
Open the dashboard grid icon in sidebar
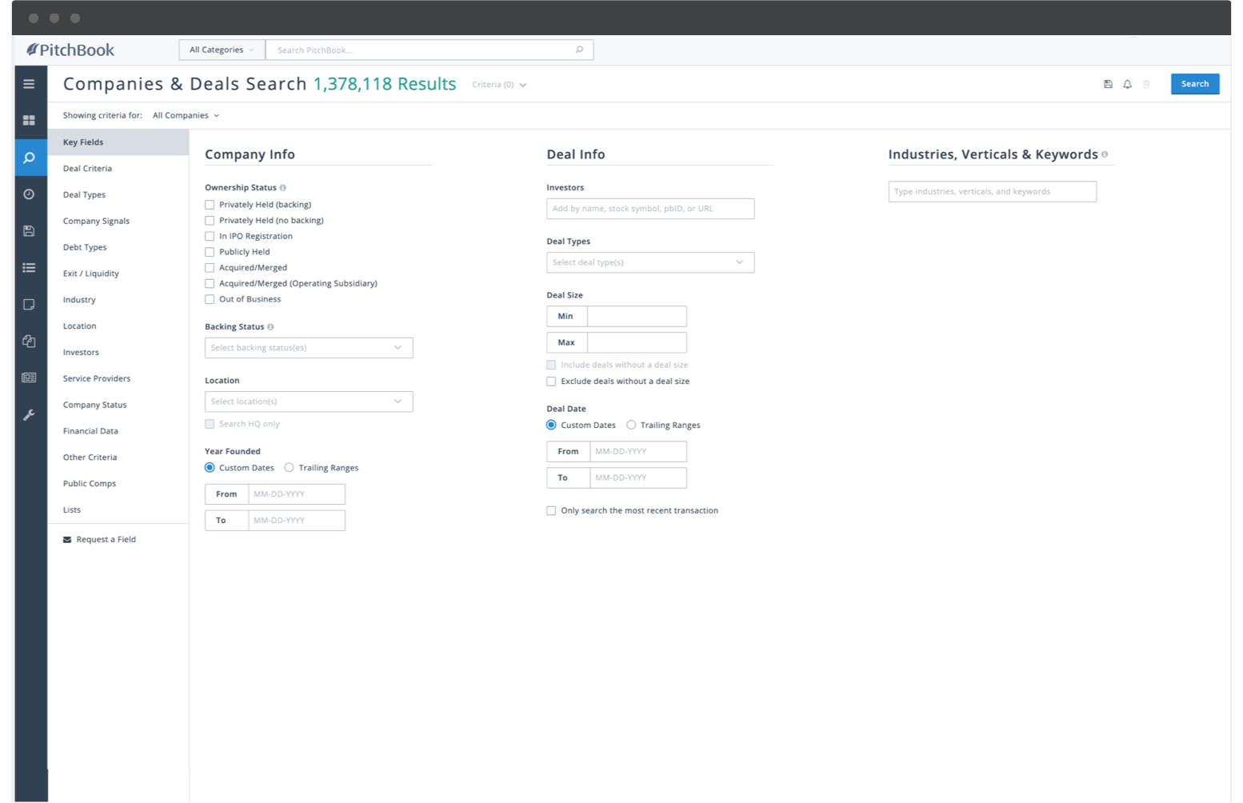pyautogui.click(x=30, y=120)
